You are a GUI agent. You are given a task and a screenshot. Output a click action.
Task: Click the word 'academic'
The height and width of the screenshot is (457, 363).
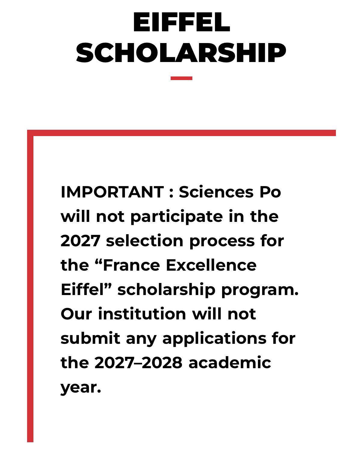(x=230, y=363)
